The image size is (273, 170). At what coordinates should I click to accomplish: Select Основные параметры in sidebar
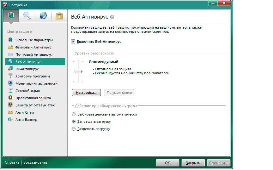pyautogui.click(x=35, y=40)
